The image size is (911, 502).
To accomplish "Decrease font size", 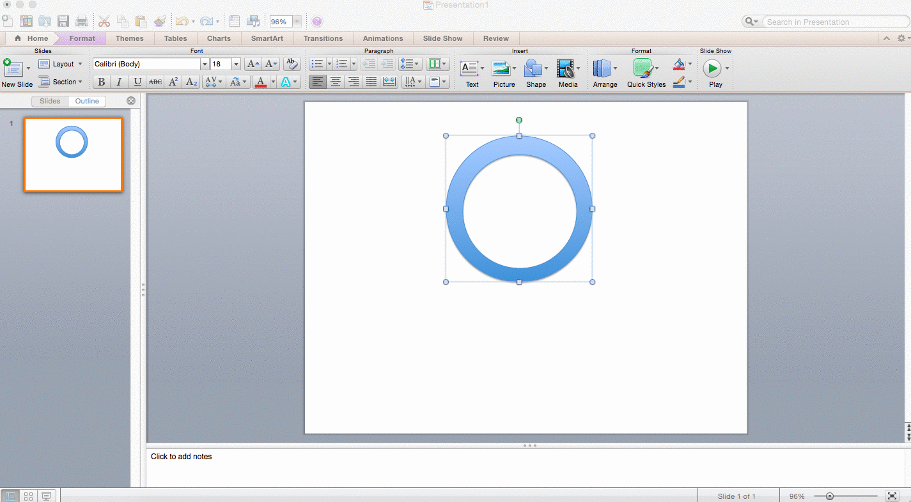I will pyautogui.click(x=272, y=64).
